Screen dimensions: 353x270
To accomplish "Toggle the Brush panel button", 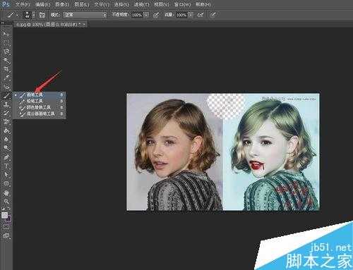I will [x=42, y=15].
